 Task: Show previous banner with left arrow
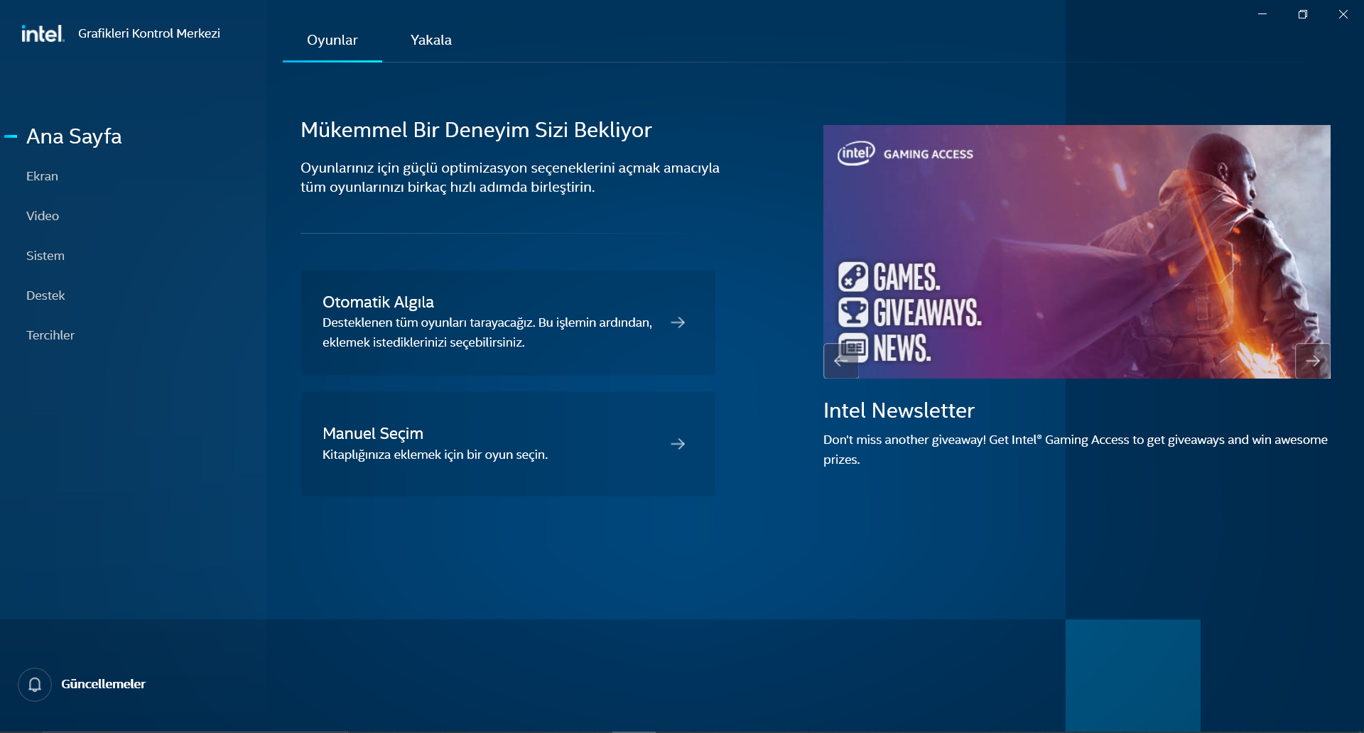pyautogui.click(x=841, y=361)
